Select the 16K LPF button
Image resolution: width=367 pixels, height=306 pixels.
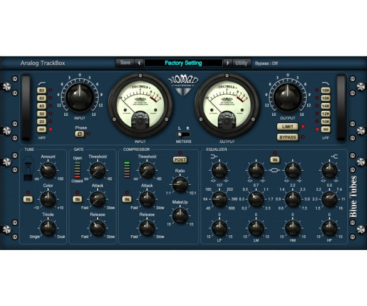326,98
